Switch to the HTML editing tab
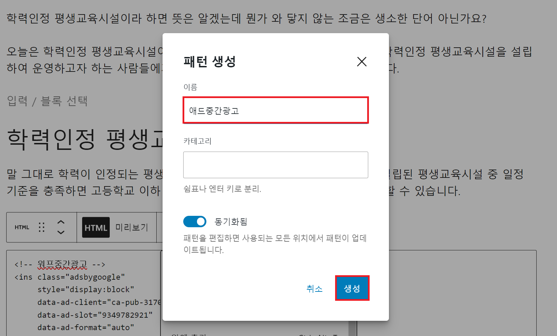Screen dimensions: 557x336 [96, 227]
